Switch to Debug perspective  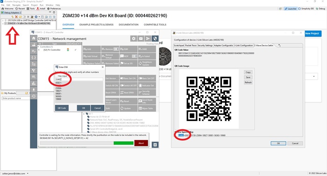click(320, 9)
